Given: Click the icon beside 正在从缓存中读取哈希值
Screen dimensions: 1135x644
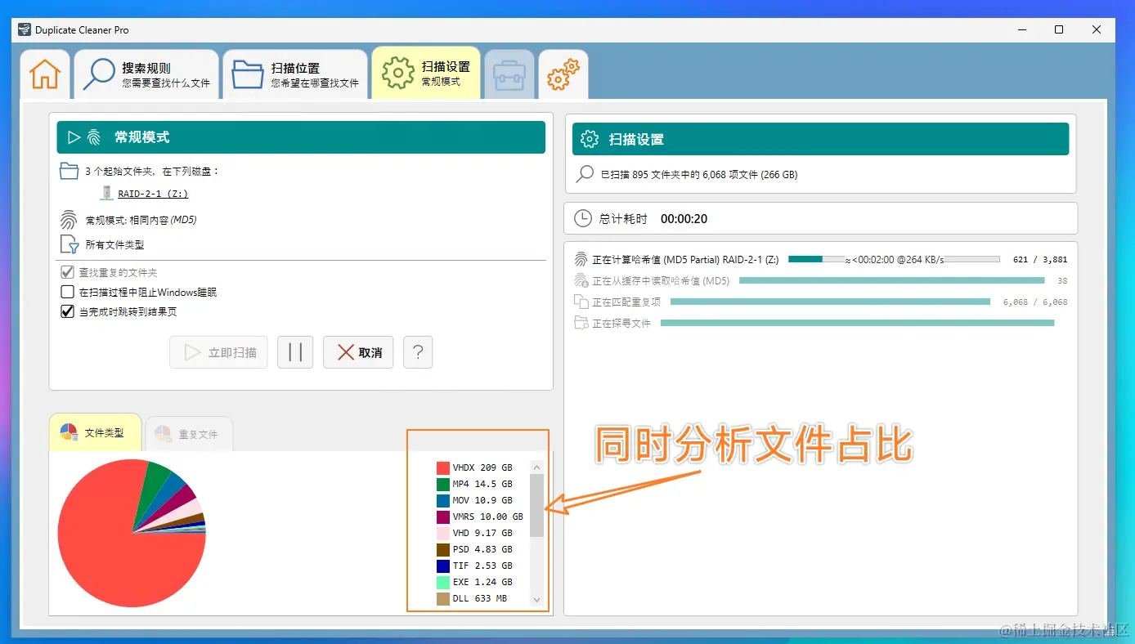Looking at the screenshot, I should click(x=581, y=280).
